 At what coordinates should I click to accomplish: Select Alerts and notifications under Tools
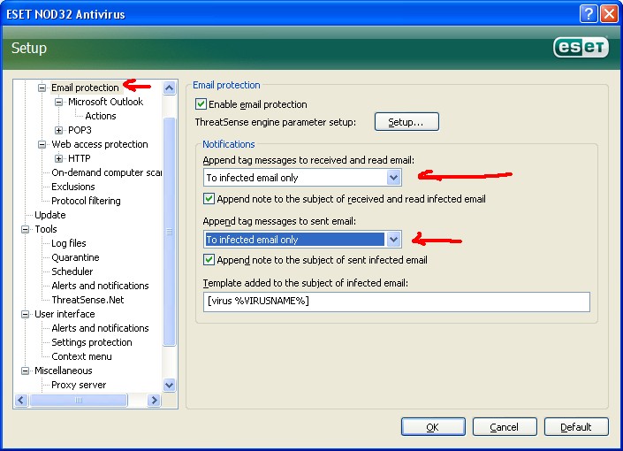[100, 286]
